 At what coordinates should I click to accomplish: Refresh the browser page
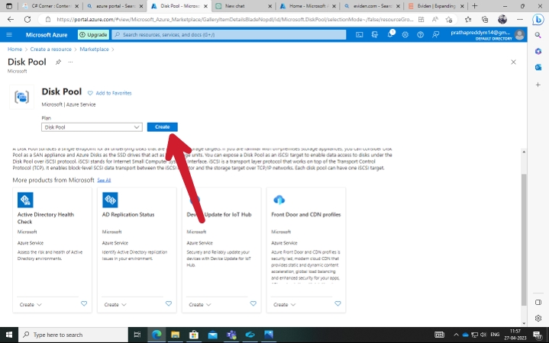[27, 20]
